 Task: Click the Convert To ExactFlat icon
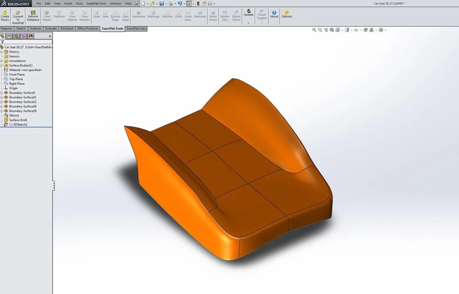(18, 16)
